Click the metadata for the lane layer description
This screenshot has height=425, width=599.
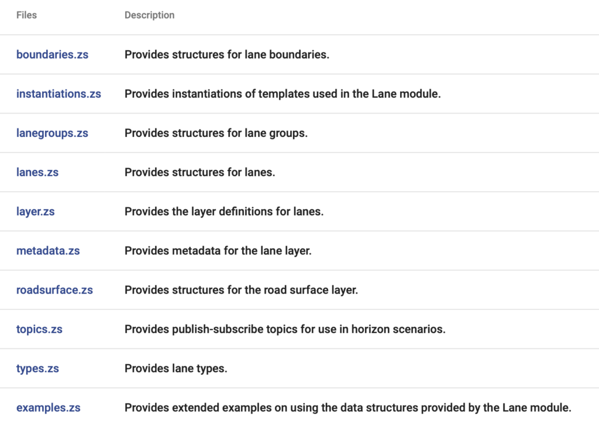[x=218, y=251]
